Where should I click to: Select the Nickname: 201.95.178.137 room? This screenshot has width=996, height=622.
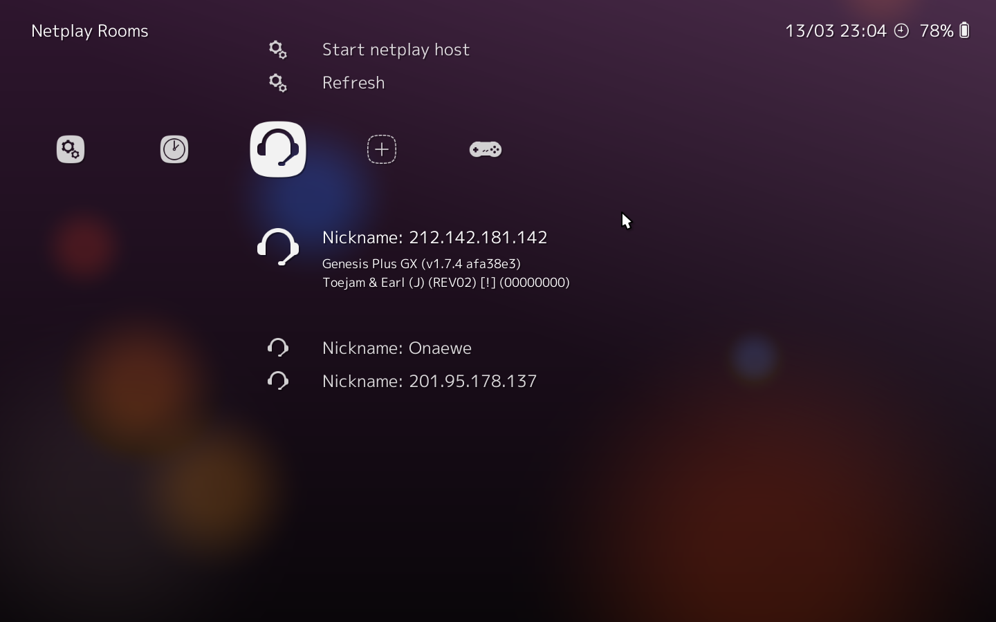(x=430, y=381)
